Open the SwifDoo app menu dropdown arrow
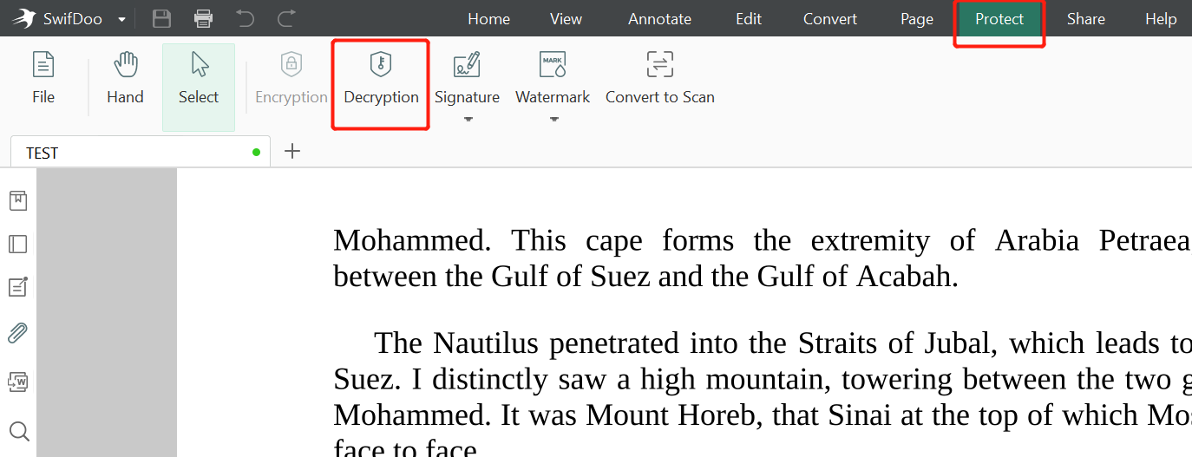1192x457 pixels. click(121, 19)
